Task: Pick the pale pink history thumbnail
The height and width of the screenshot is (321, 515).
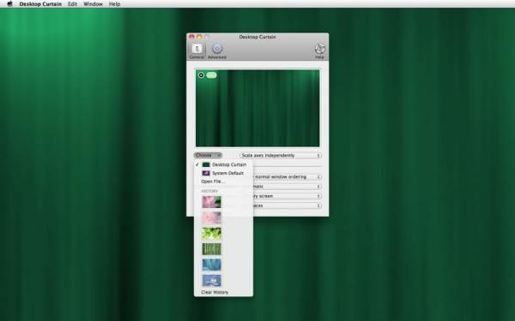Action: tap(211, 217)
